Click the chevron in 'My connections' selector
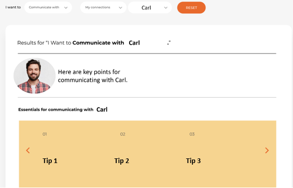 click(x=120, y=8)
